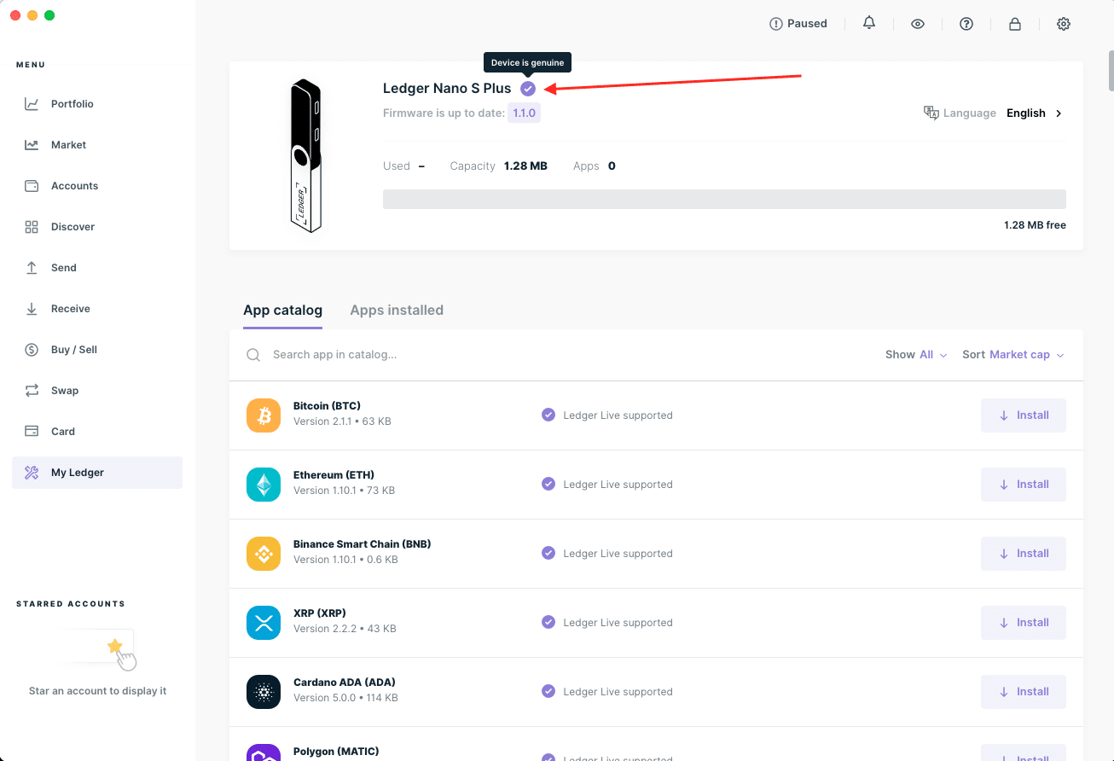The image size is (1114, 761).
Task: Install the Ethereum app
Action: click(x=1024, y=485)
